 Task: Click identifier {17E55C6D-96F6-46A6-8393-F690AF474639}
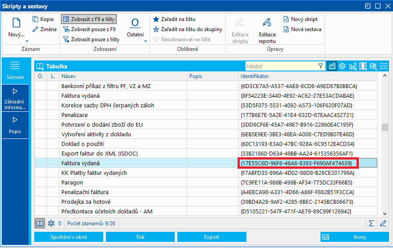click(x=296, y=163)
